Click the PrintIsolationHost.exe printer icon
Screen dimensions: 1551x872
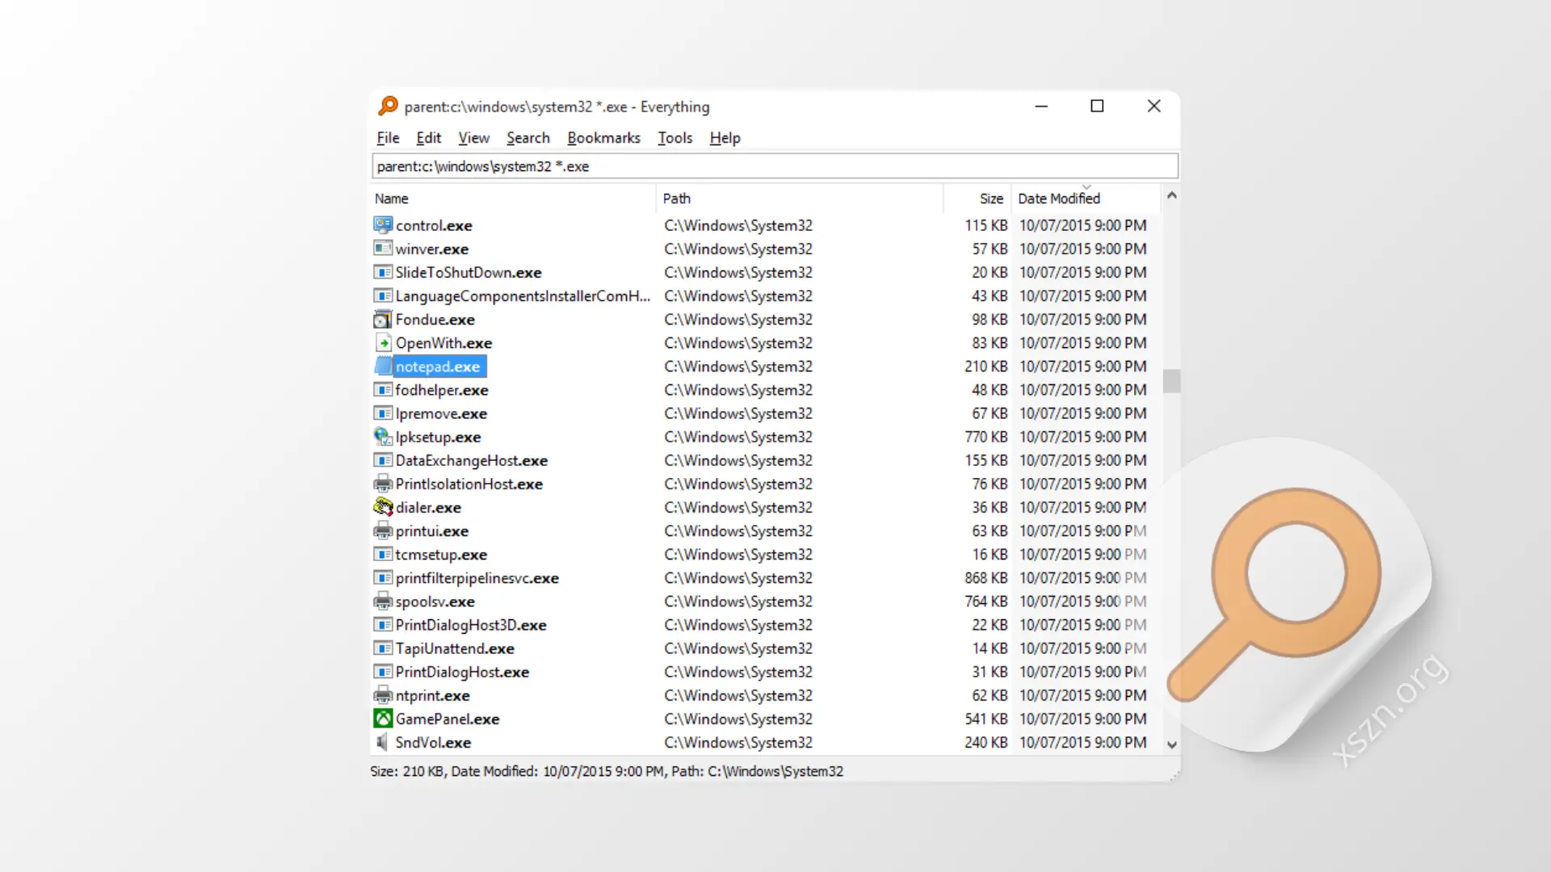click(x=383, y=484)
